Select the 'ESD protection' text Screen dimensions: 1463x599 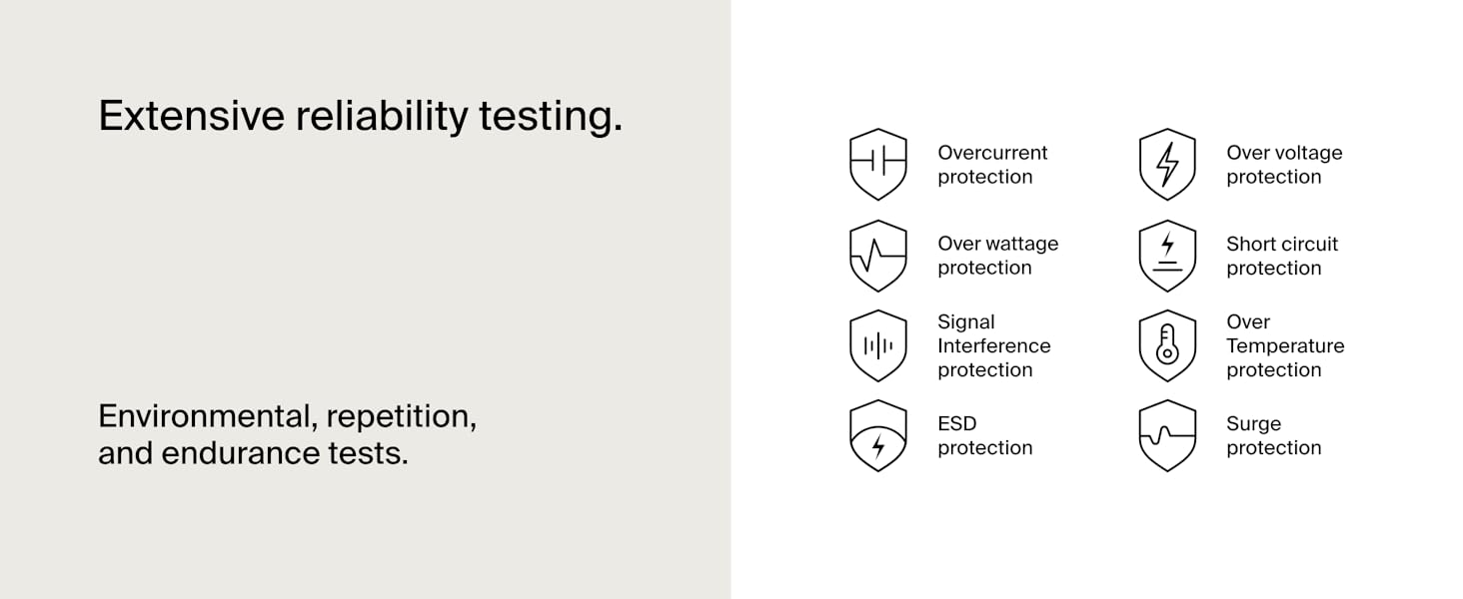tap(984, 435)
